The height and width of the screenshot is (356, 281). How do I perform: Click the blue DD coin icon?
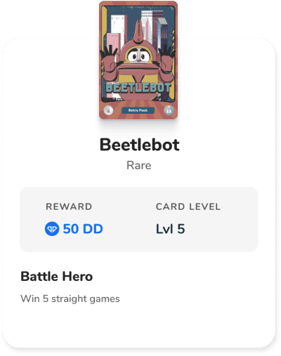(52, 229)
